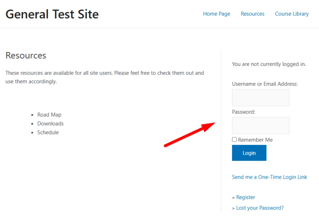Request a One-Time Login Link
The height and width of the screenshot is (216, 319).
tap(269, 177)
